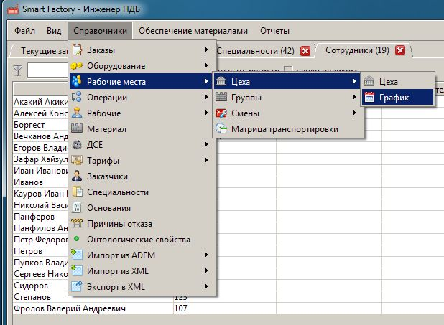Screen dimensions: 444x325
Task: Expand the Импорт из ADEM arrow
Action: [x=206, y=255]
